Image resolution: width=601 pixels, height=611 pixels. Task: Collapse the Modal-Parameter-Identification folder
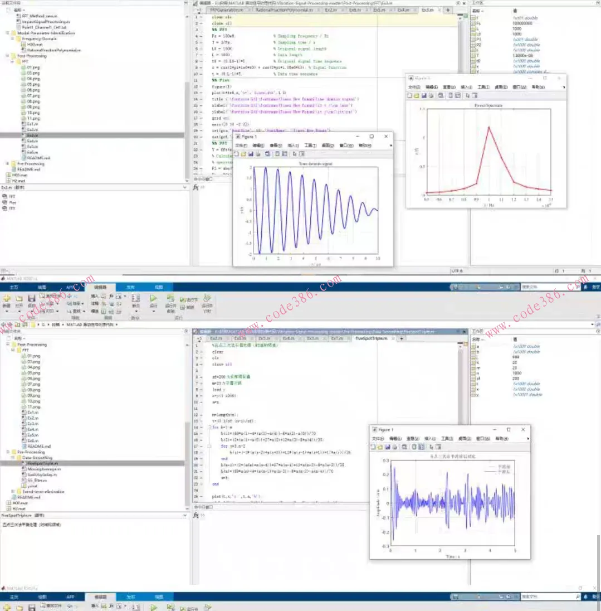pyautogui.click(x=7, y=33)
